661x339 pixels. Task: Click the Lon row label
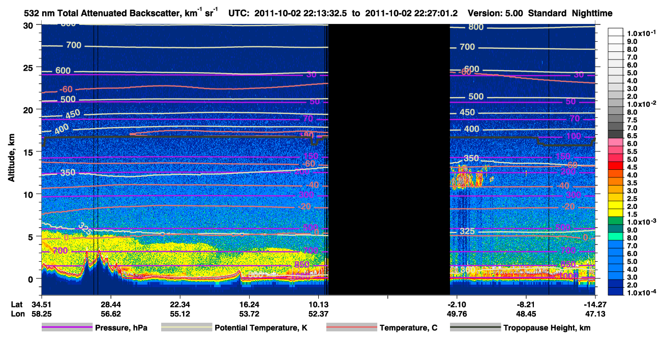click(17, 314)
